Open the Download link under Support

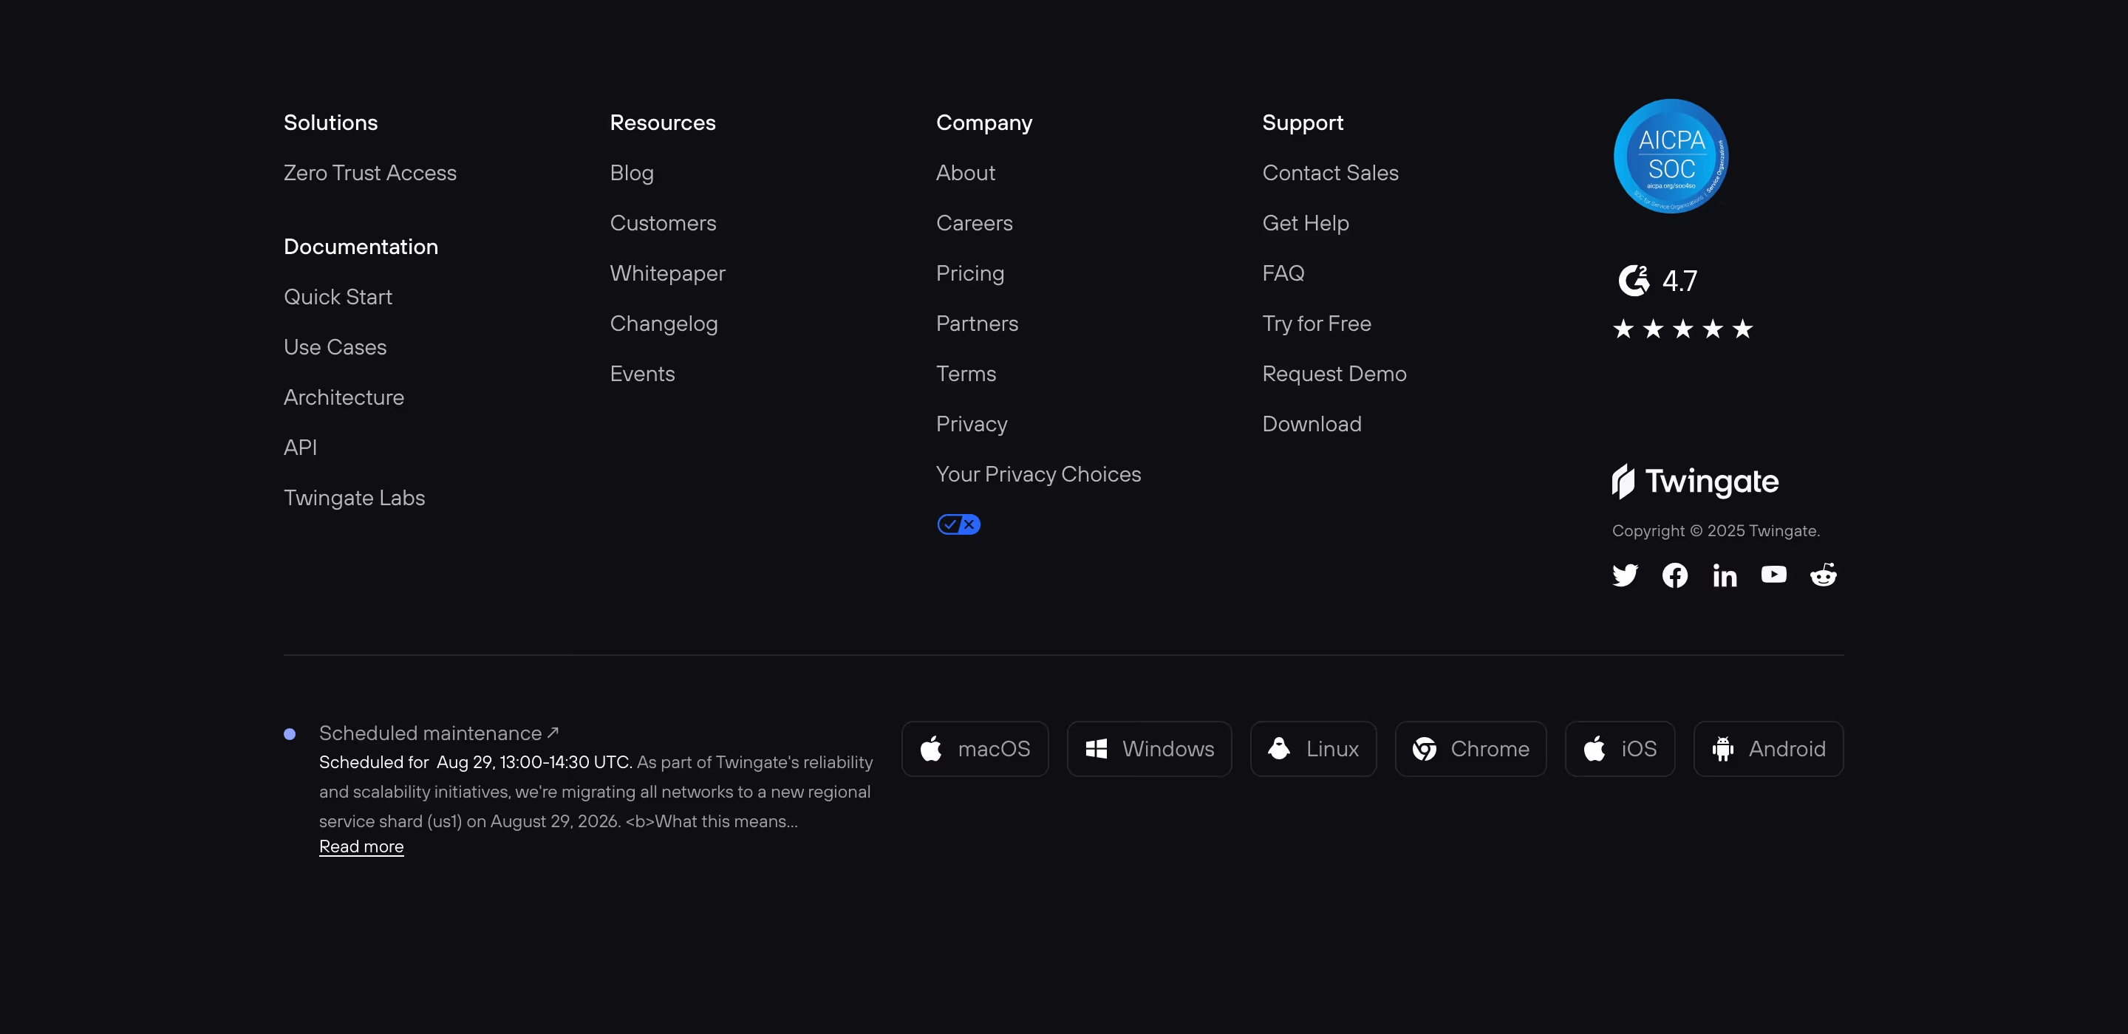pos(1312,424)
